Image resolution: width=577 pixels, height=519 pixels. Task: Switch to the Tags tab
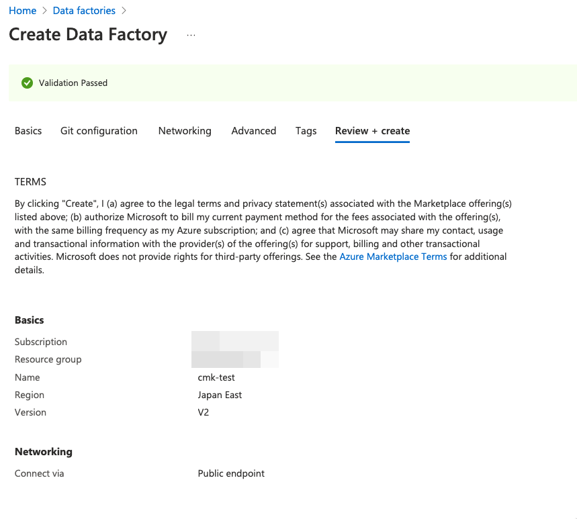[x=306, y=131]
